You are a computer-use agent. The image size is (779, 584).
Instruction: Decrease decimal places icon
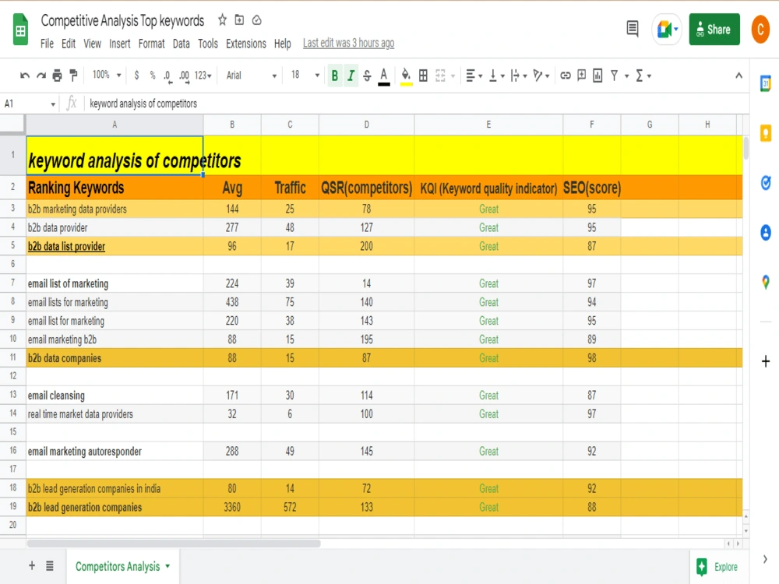[167, 76]
